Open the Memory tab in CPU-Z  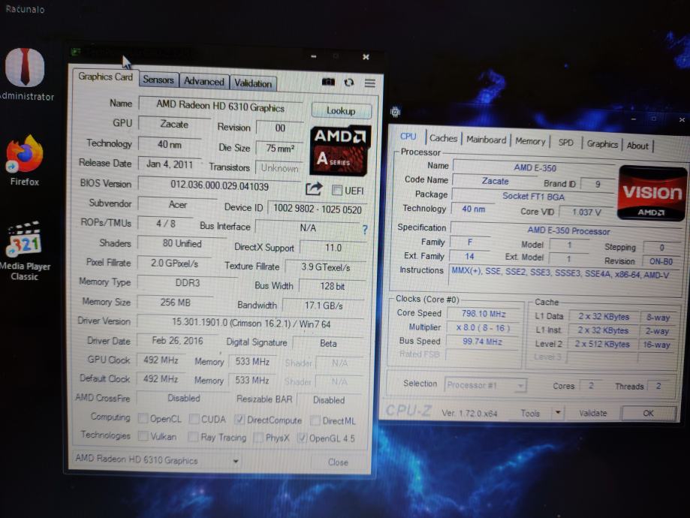coord(530,141)
